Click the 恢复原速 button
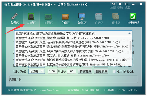This screenshot has height=96, width=147. [101, 72]
